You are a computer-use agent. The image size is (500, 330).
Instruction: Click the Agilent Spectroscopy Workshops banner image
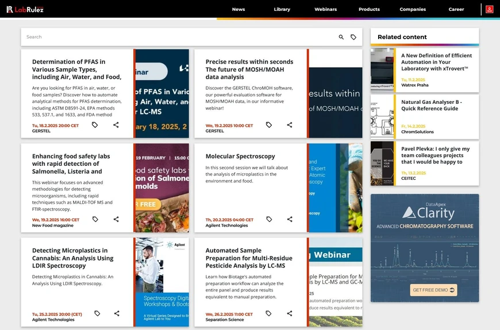pyautogui.click(x=162, y=282)
